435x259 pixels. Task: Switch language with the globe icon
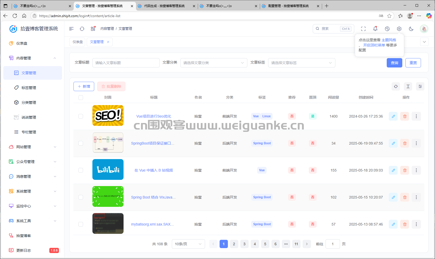387,29
